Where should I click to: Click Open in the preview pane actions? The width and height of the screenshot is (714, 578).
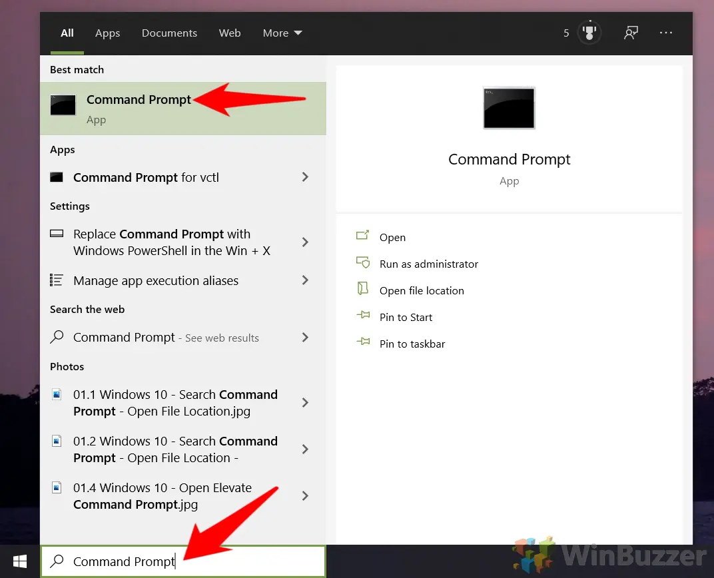392,237
